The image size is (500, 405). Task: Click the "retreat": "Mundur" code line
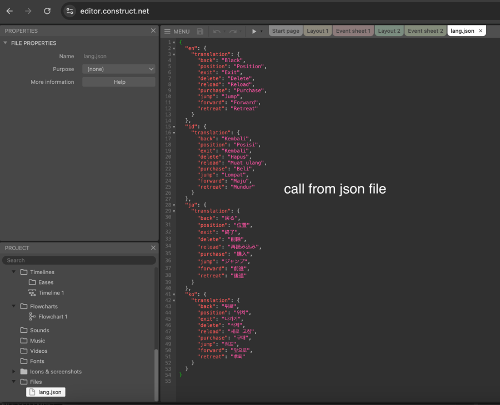226,187
